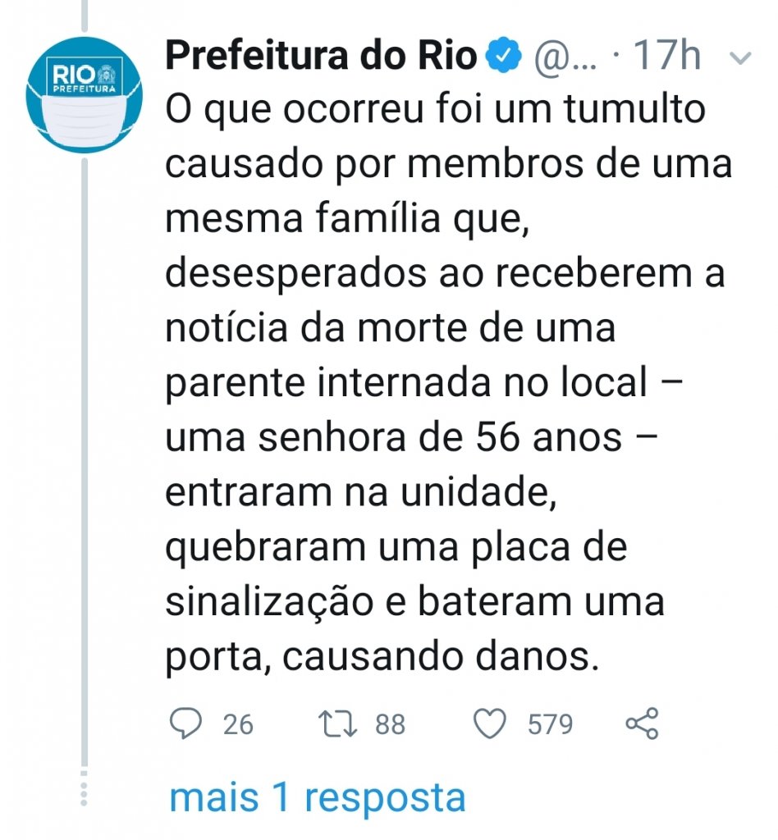Open the tweet via 17h timestamp
778x840 pixels.
667,55
